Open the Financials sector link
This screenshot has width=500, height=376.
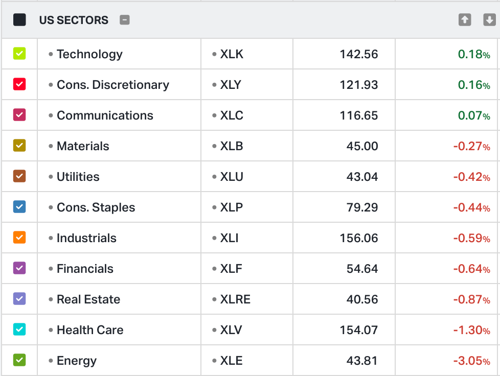pyautogui.click(x=85, y=269)
